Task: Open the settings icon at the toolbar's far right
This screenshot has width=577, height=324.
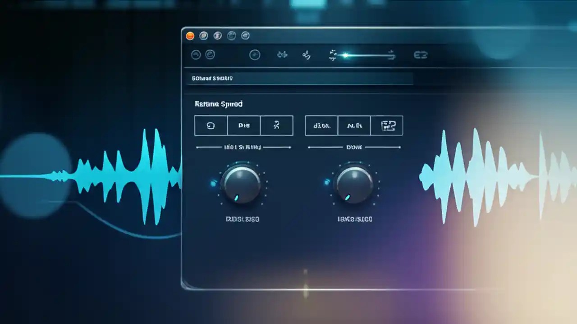Action: point(421,55)
